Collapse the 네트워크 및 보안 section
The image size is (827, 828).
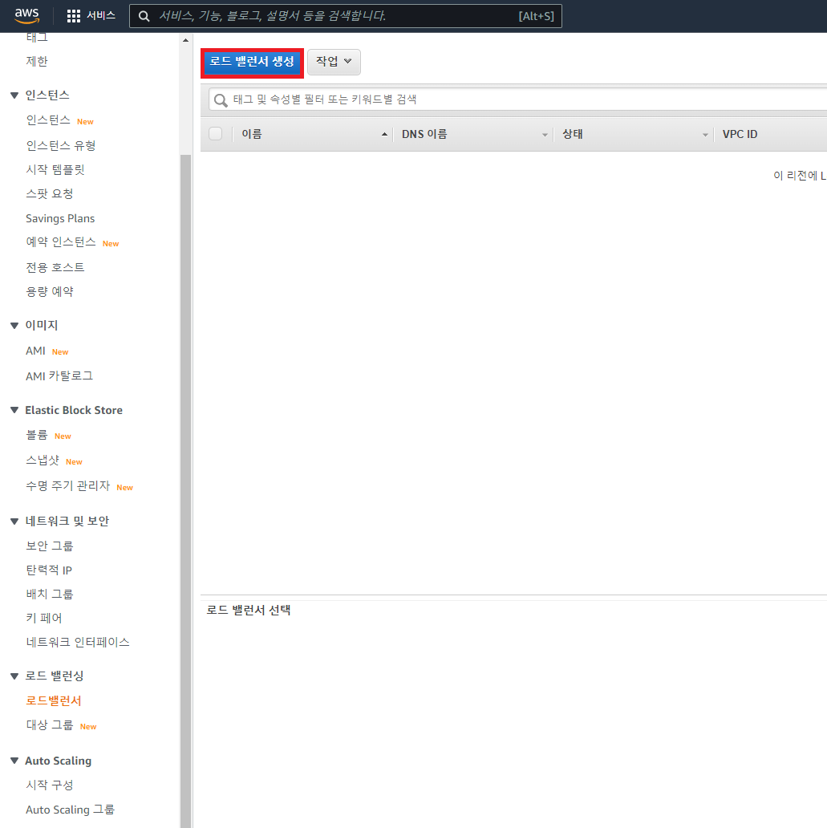[x=14, y=522]
